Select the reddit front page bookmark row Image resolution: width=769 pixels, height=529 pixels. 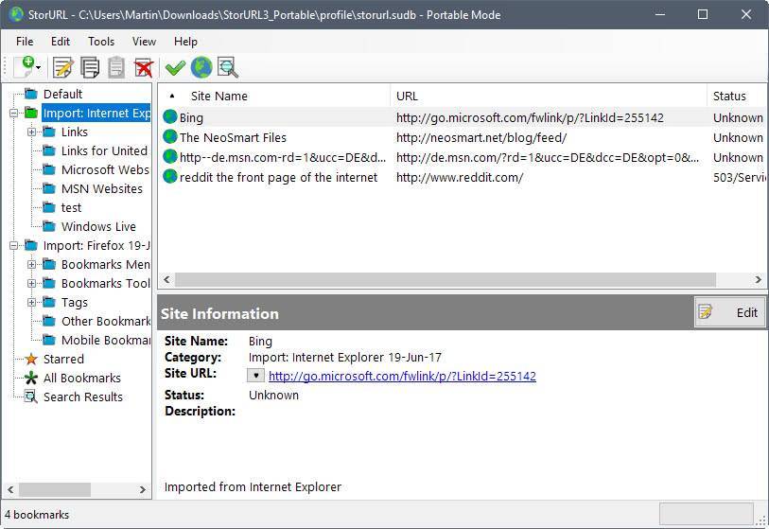[463, 177]
